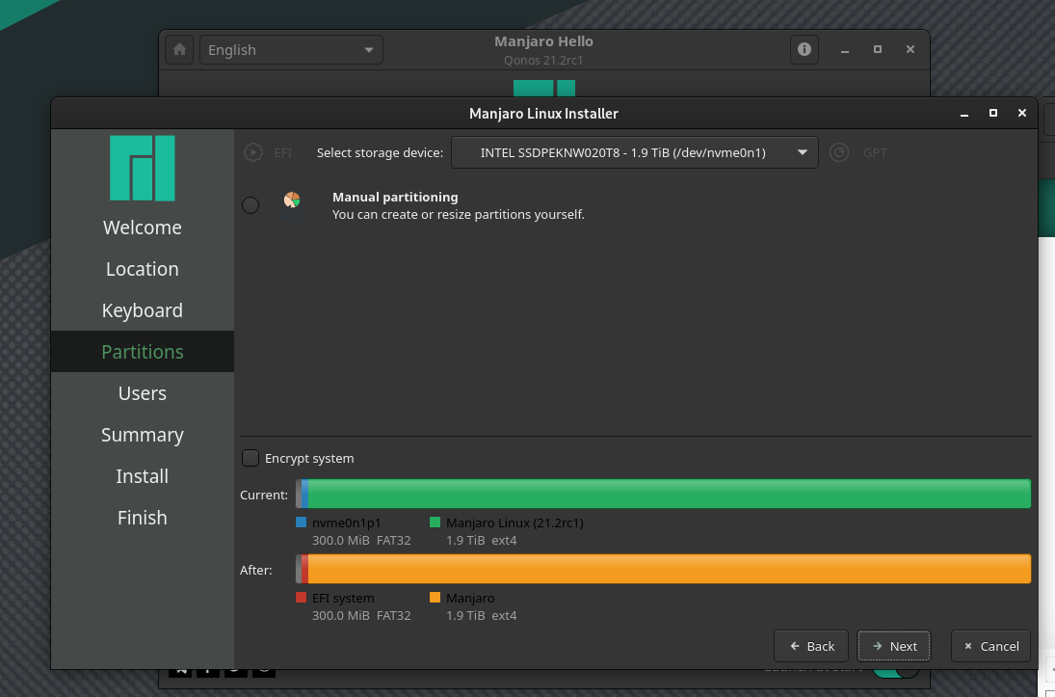Viewport: 1055px width, 697px height.
Task: Click the Back button
Action: [810, 646]
